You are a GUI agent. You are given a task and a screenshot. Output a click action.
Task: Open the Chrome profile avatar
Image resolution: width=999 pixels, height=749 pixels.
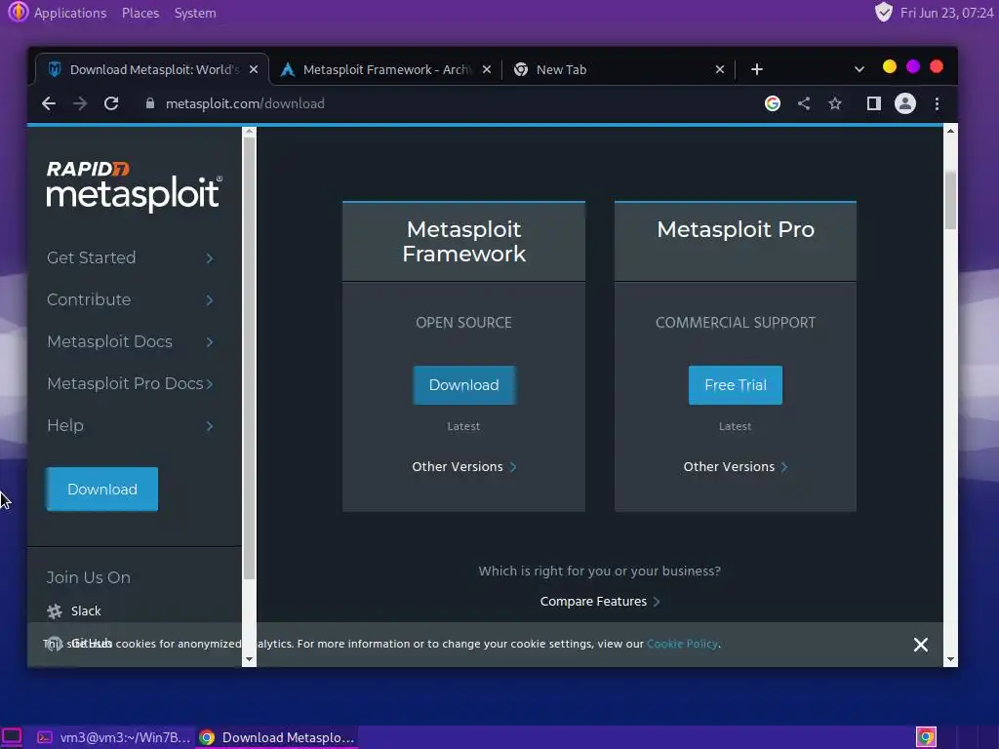tap(904, 103)
